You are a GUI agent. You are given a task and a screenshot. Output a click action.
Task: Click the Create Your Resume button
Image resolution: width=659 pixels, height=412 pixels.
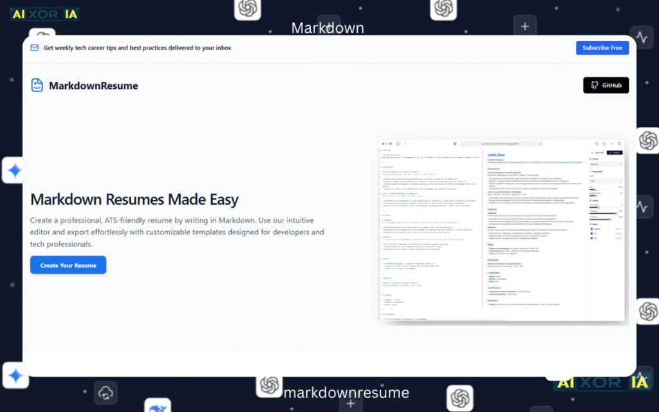[68, 265]
